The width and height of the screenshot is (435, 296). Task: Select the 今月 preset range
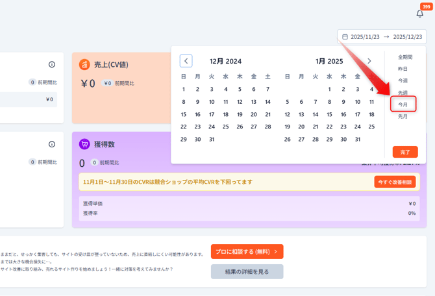(x=403, y=105)
